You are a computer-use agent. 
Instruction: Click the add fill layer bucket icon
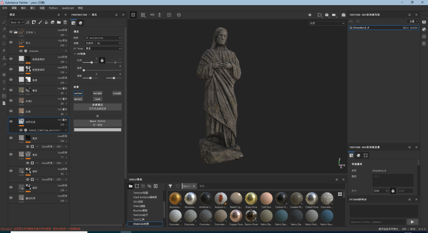click(x=46, y=23)
